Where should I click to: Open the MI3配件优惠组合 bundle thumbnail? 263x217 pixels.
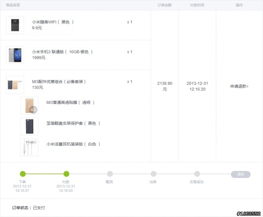(15, 85)
